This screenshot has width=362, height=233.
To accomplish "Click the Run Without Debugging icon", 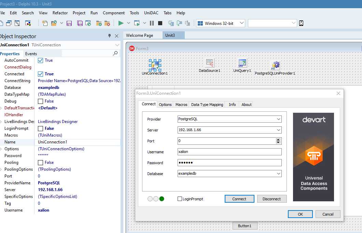I will [x=137, y=23].
